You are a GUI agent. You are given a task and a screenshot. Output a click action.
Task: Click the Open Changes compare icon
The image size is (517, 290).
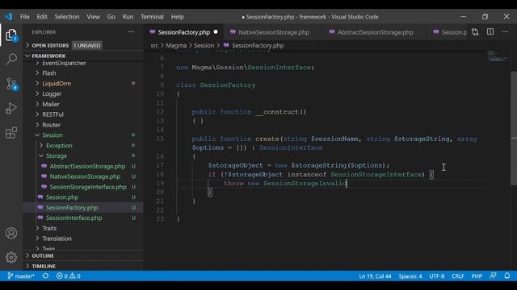[x=475, y=32]
